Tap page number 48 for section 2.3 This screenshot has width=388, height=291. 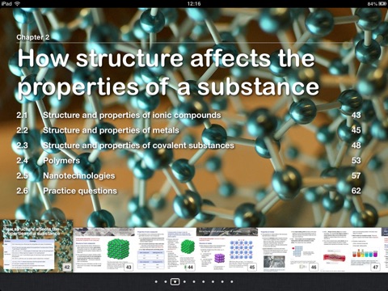[356, 145]
